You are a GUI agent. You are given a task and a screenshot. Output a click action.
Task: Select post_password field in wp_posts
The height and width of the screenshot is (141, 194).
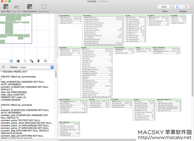(96, 73)
